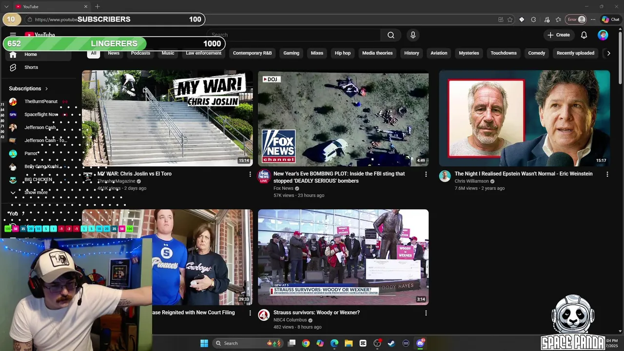Open the YouTube account avatar menu
This screenshot has width=624, height=351.
pyautogui.click(x=603, y=35)
